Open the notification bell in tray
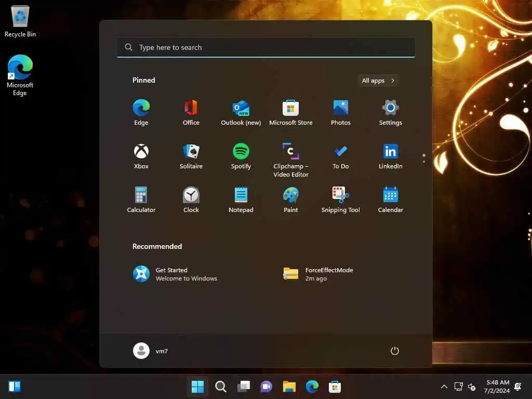The height and width of the screenshot is (399, 532). [x=518, y=387]
